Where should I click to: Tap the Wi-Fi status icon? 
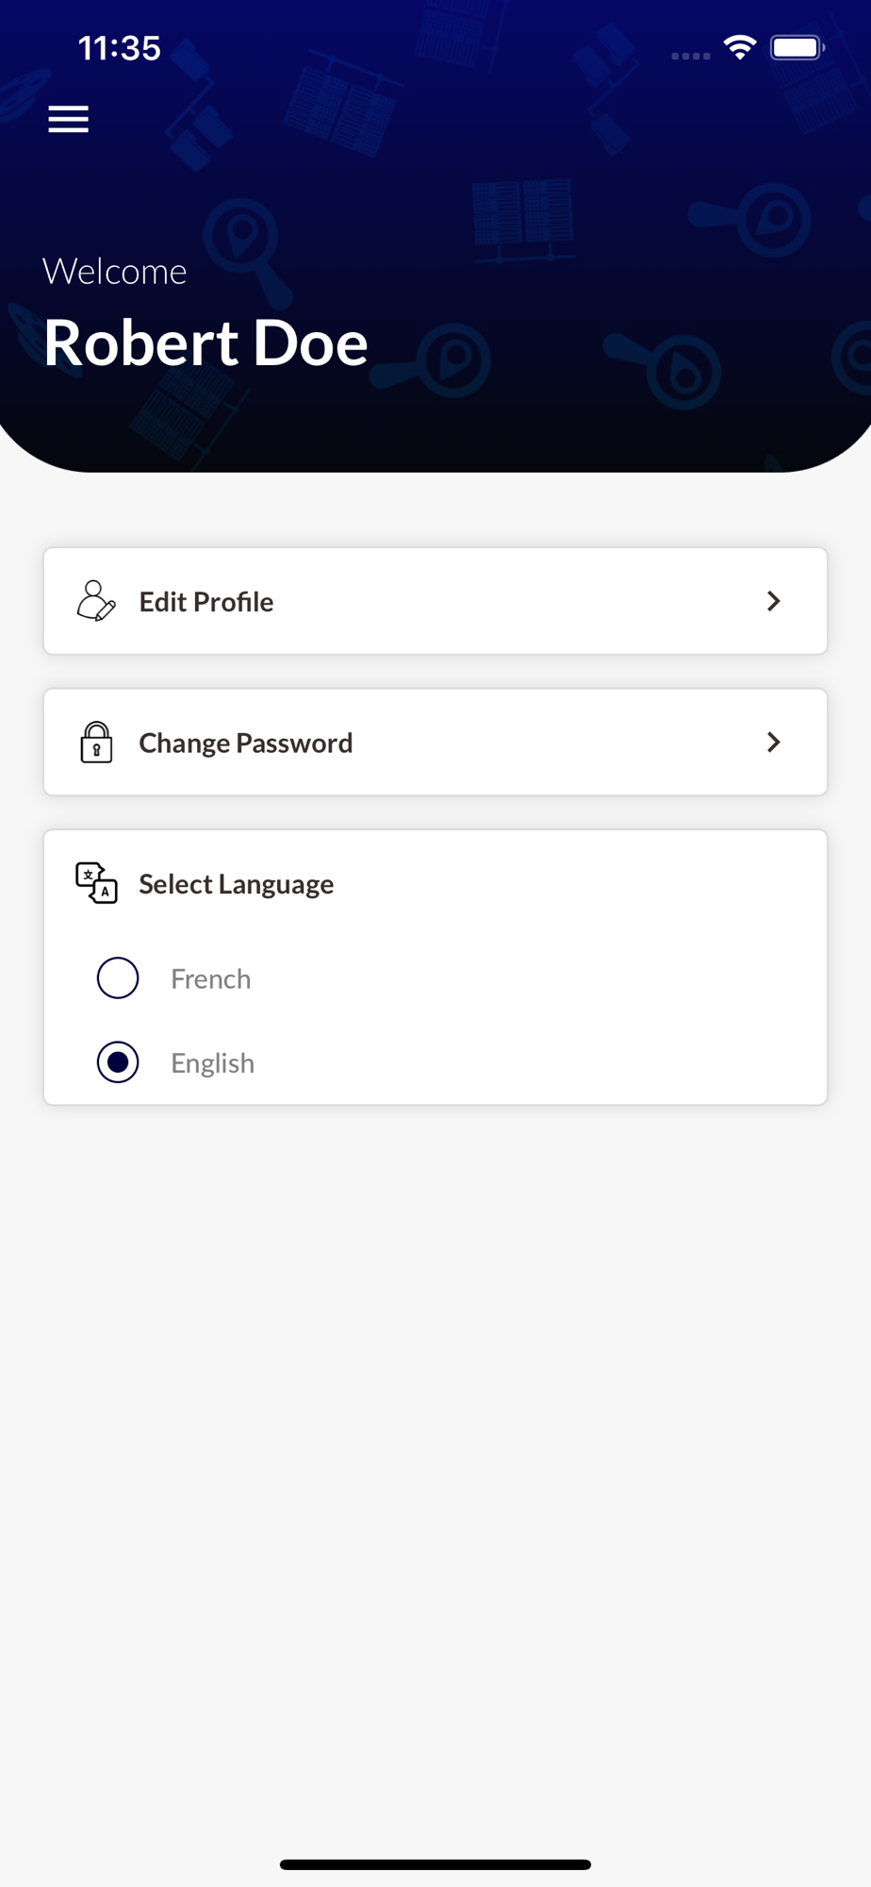click(x=740, y=47)
